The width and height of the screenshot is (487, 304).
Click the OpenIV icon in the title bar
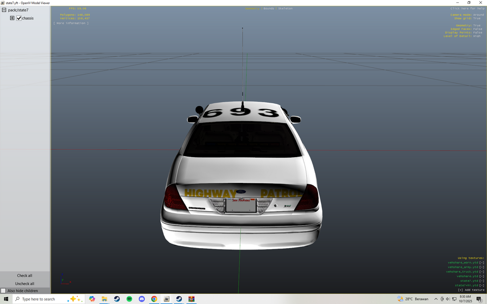3,2
